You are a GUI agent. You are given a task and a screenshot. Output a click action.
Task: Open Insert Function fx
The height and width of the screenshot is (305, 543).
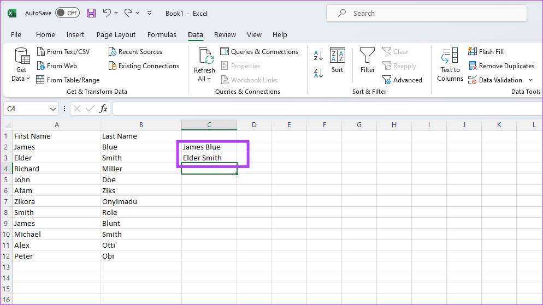click(103, 109)
